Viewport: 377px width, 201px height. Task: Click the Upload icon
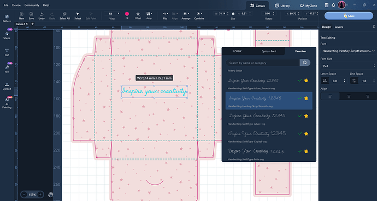tap(7, 86)
